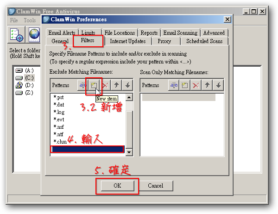Open the File Locations tab

pos(120,33)
